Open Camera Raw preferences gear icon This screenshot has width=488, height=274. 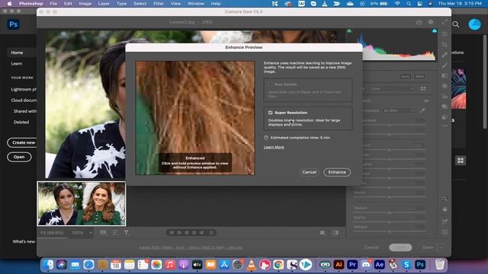point(431,22)
